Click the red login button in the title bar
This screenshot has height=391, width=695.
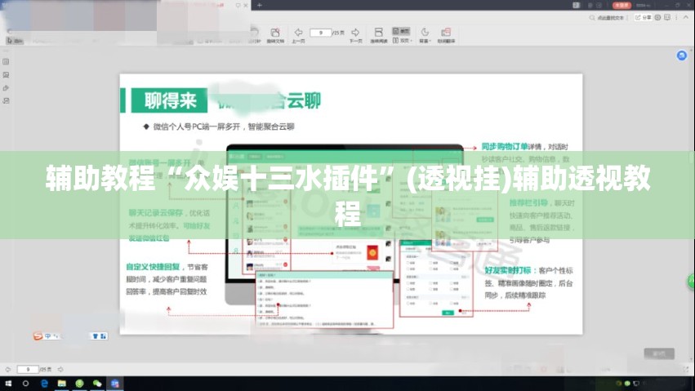point(621,6)
